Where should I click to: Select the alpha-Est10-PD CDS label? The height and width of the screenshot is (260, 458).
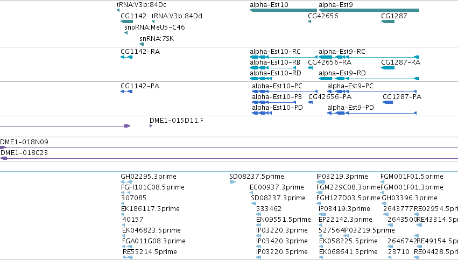coord(277,108)
